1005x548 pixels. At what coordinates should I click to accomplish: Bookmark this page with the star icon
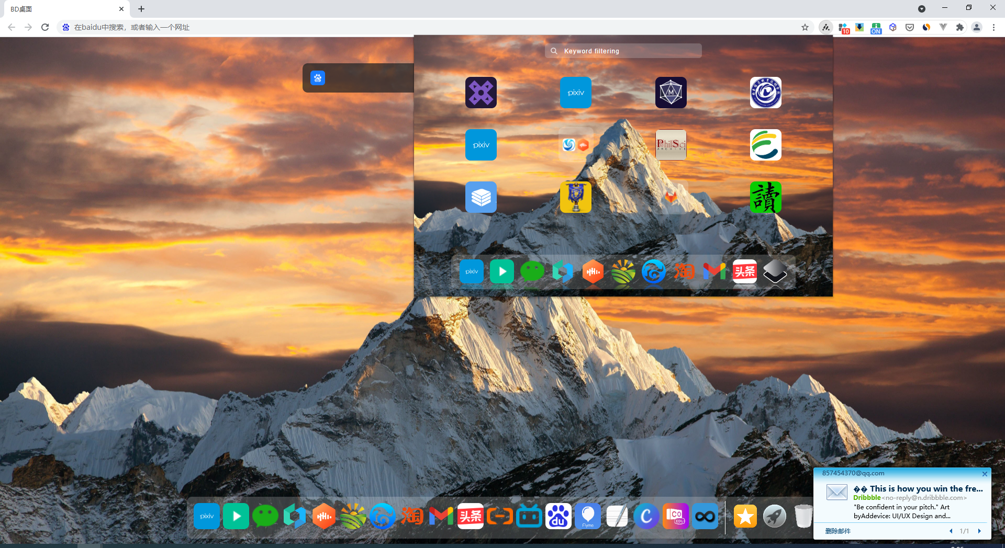805,27
